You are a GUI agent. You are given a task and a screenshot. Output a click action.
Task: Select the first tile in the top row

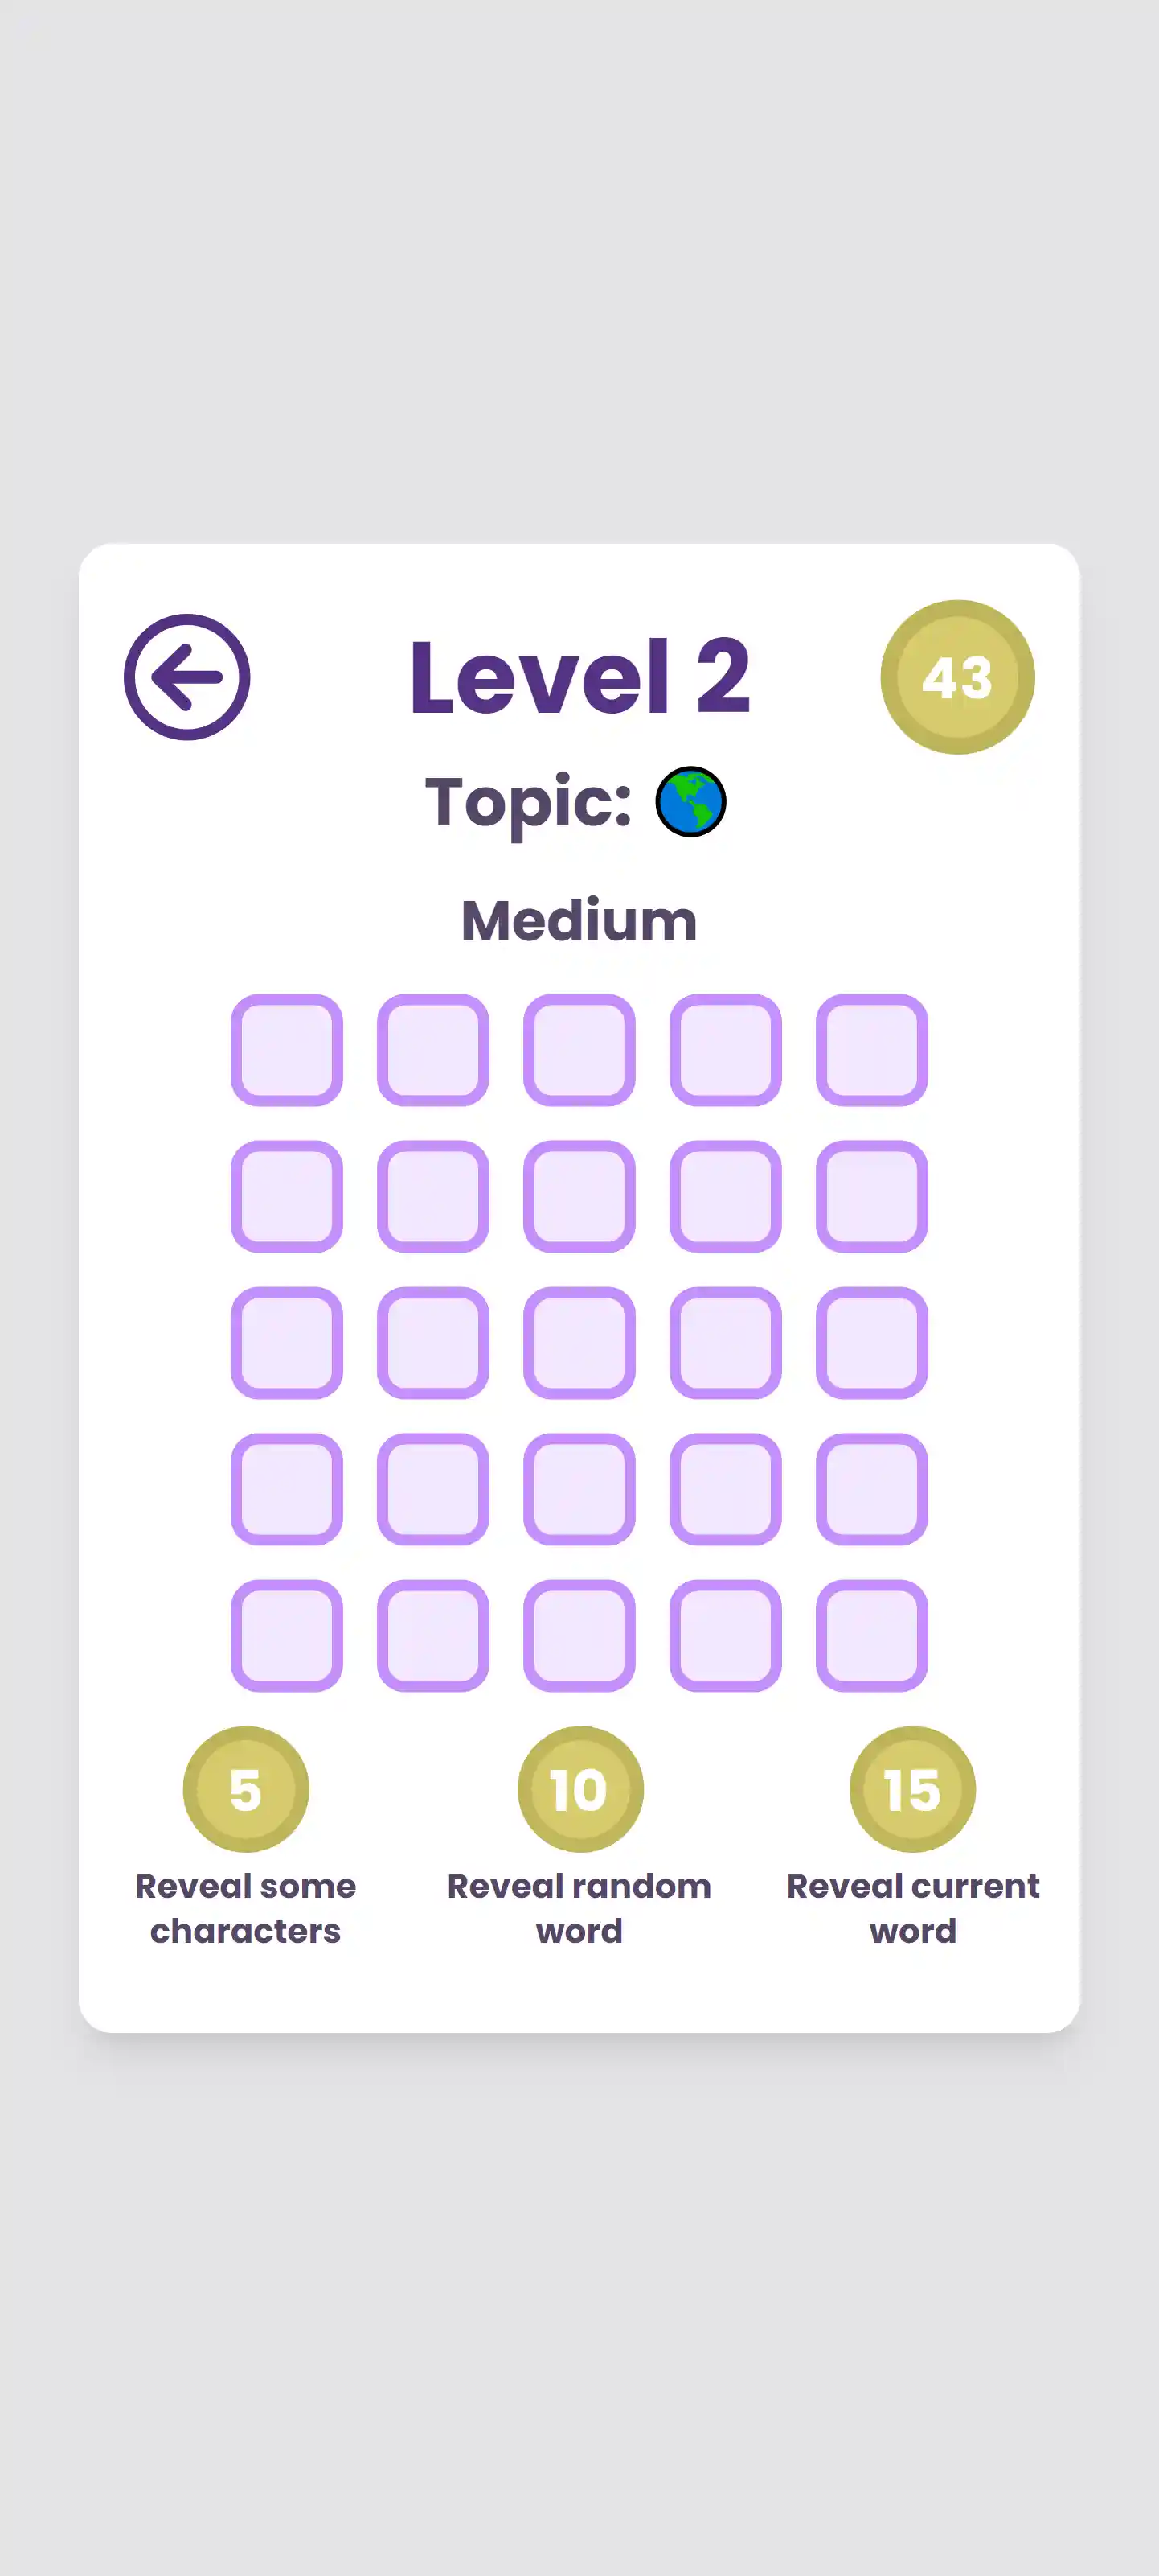click(287, 1047)
